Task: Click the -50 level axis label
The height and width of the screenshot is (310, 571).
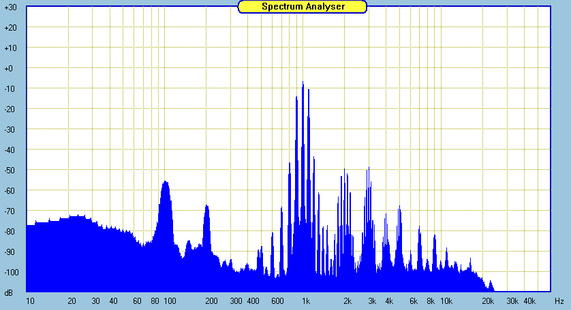Action: pos(10,171)
